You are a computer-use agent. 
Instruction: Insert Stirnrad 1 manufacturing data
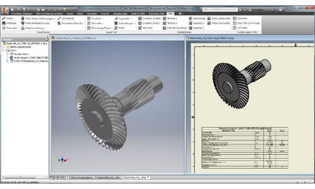tap(146, 28)
